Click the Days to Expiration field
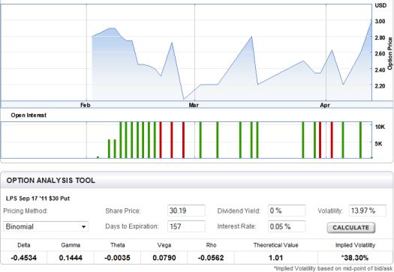This screenshot has width=394, height=272. coord(186,226)
